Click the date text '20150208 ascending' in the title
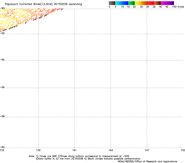This screenshot has height=163, width=185. (68, 4)
